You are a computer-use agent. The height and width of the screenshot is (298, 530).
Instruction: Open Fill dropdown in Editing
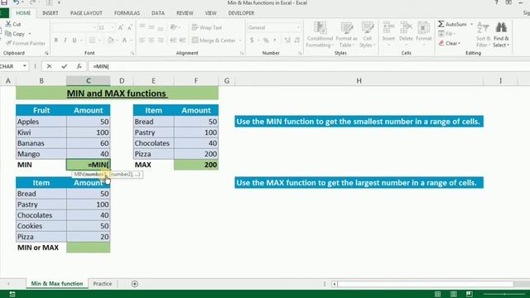click(447, 33)
